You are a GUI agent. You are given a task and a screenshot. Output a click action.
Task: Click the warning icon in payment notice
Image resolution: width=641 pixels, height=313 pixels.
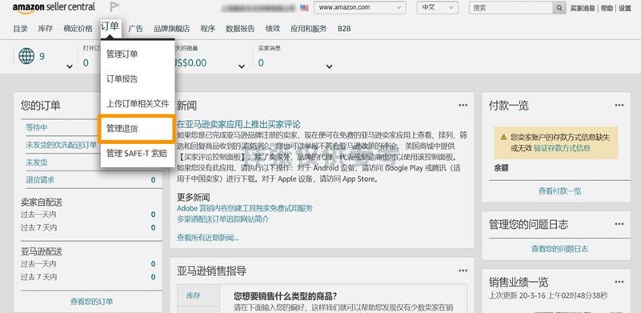tap(503, 137)
